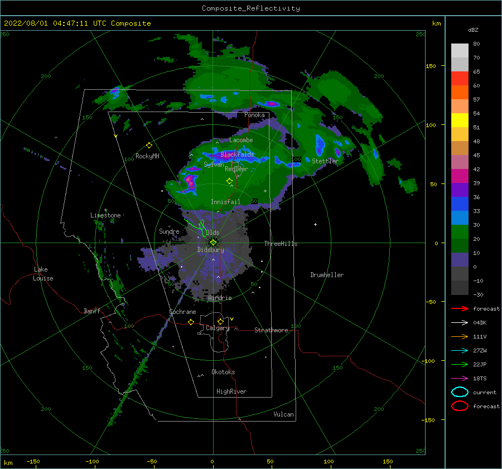
Task: Click the Vulcan town label
Action: coord(284,414)
